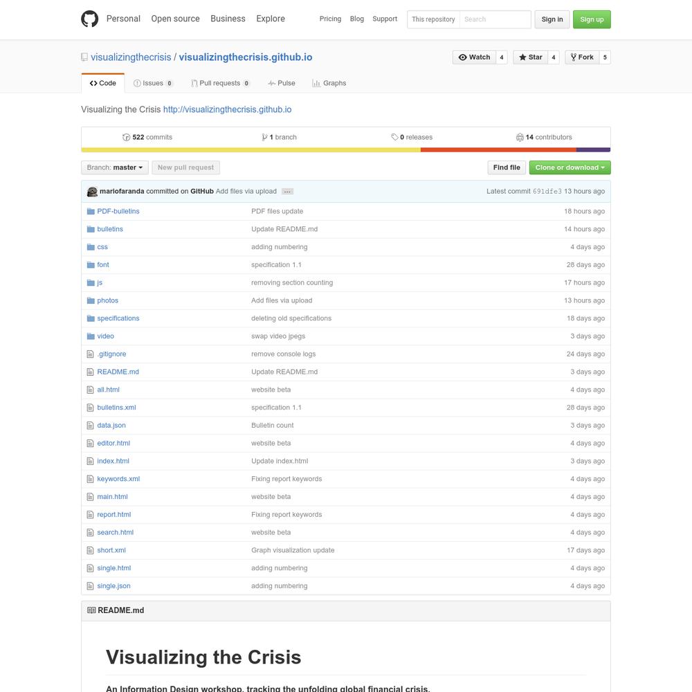Click the file icon next to data.json
Screen dimensions: 692x692
91,426
